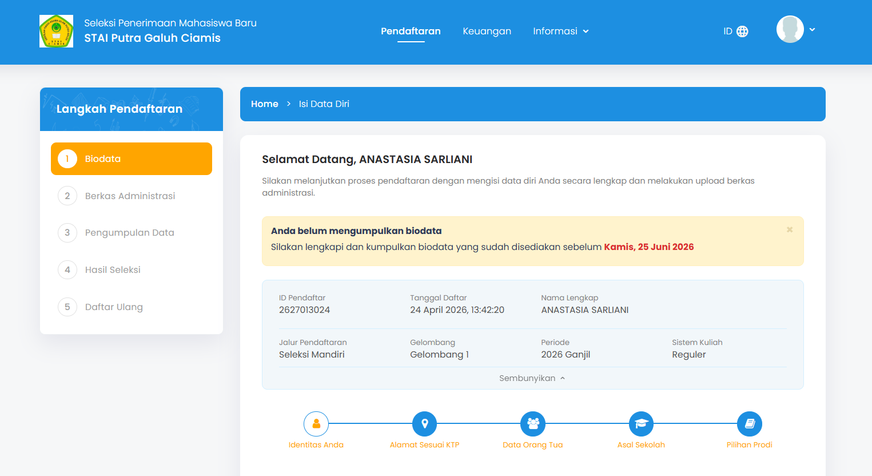Open the account dropdown arrow beside avatar
872x476 pixels.
[812, 30]
